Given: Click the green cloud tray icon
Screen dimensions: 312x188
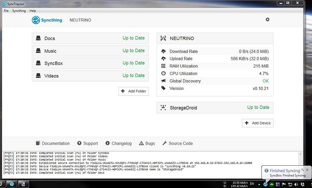Looking at the screenshot, I should 272,185.
